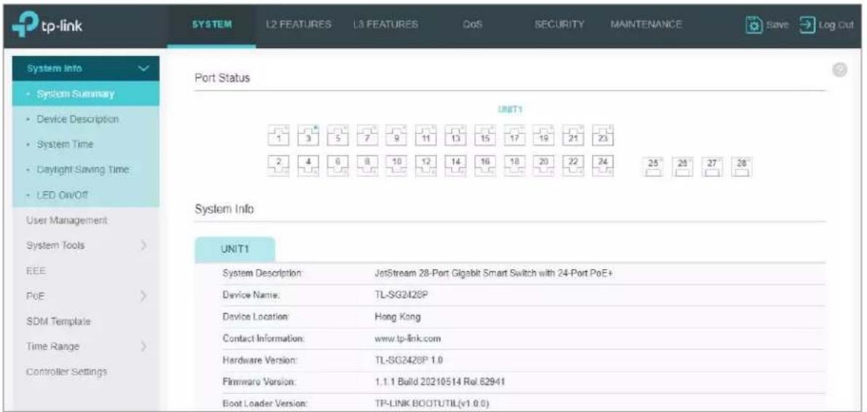Select port 3 icon
This screenshot has height=412, width=867.
(309, 135)
